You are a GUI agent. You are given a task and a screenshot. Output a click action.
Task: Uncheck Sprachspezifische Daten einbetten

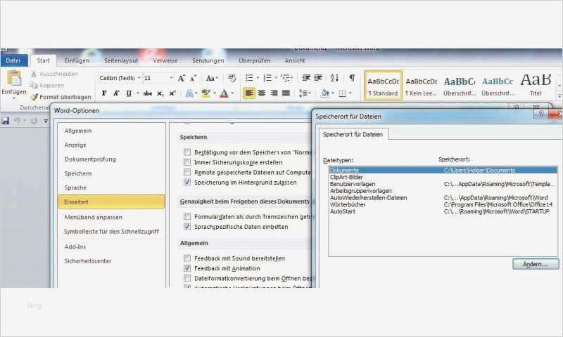[x=187, y=226]
